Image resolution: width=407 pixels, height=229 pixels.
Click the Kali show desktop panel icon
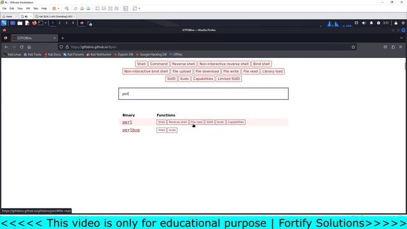point(13,23)
